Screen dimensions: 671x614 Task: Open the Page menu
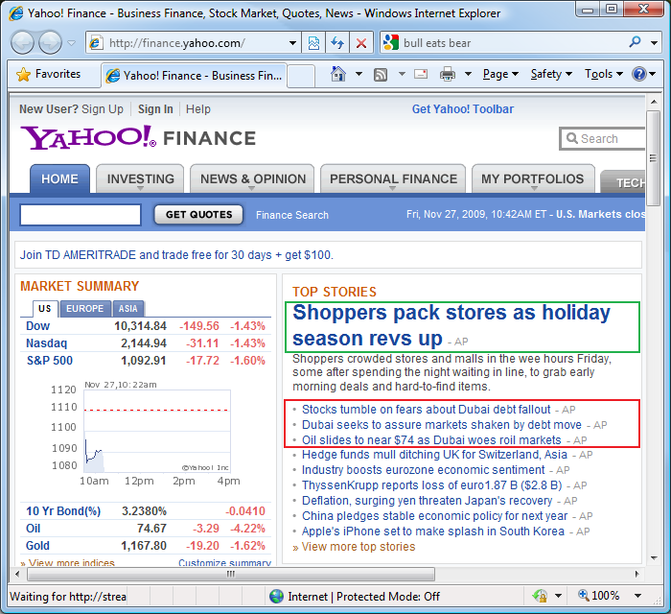point(500,74)
